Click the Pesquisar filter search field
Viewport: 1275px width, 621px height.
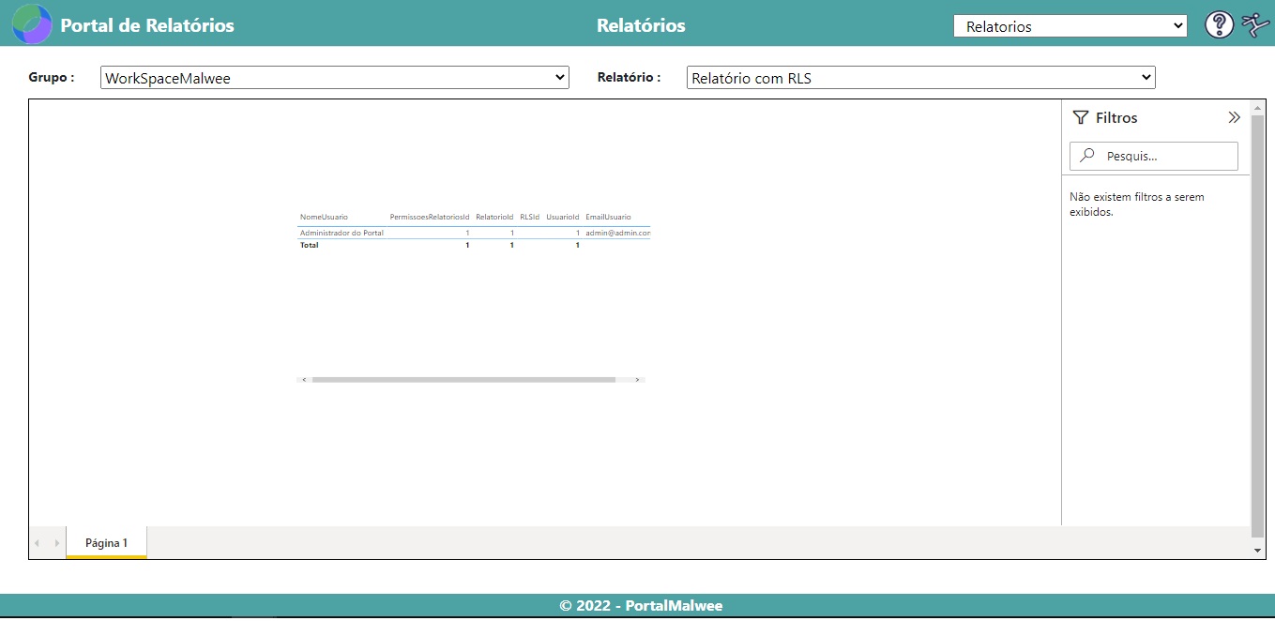pos(1165,156)
